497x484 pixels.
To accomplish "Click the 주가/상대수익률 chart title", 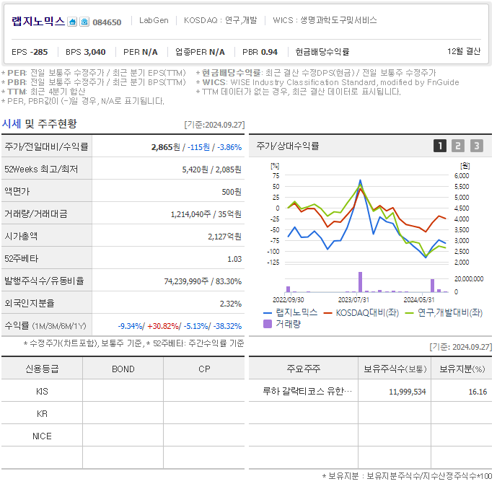I will coord(288,146).
